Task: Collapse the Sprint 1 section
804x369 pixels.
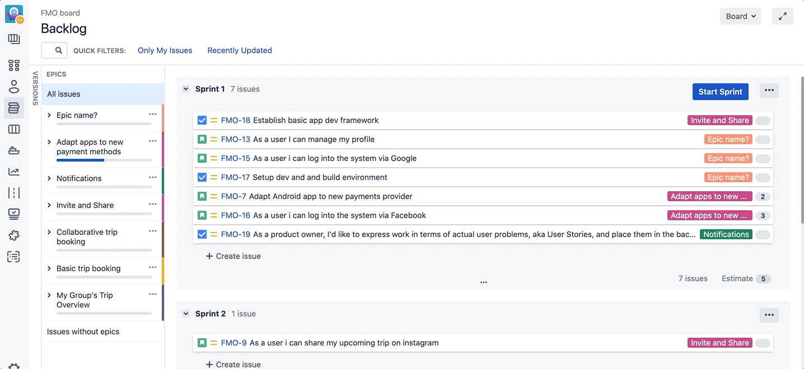Action: coord(186,89)
